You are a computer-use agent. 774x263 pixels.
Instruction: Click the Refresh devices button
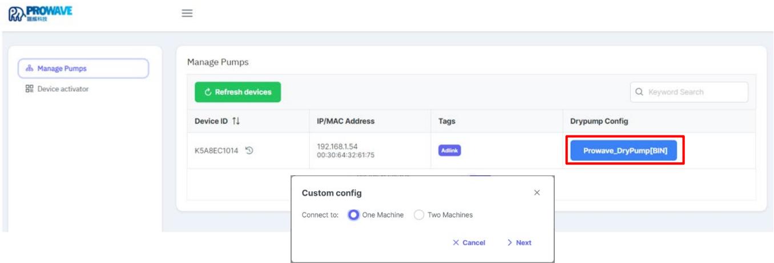[x=237, y=92]
